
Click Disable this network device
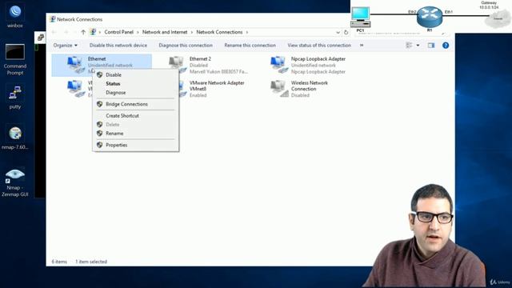click(118, 46)
